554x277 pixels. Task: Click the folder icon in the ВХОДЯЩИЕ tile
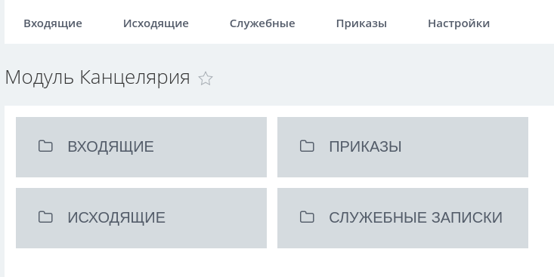pos(45,146)
